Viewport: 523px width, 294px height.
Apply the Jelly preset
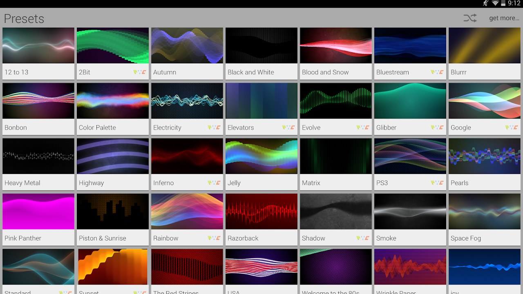(x=261, y=156)
